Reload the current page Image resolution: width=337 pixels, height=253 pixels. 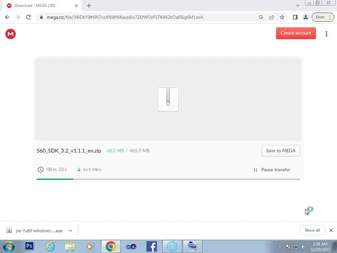point(28,17)
